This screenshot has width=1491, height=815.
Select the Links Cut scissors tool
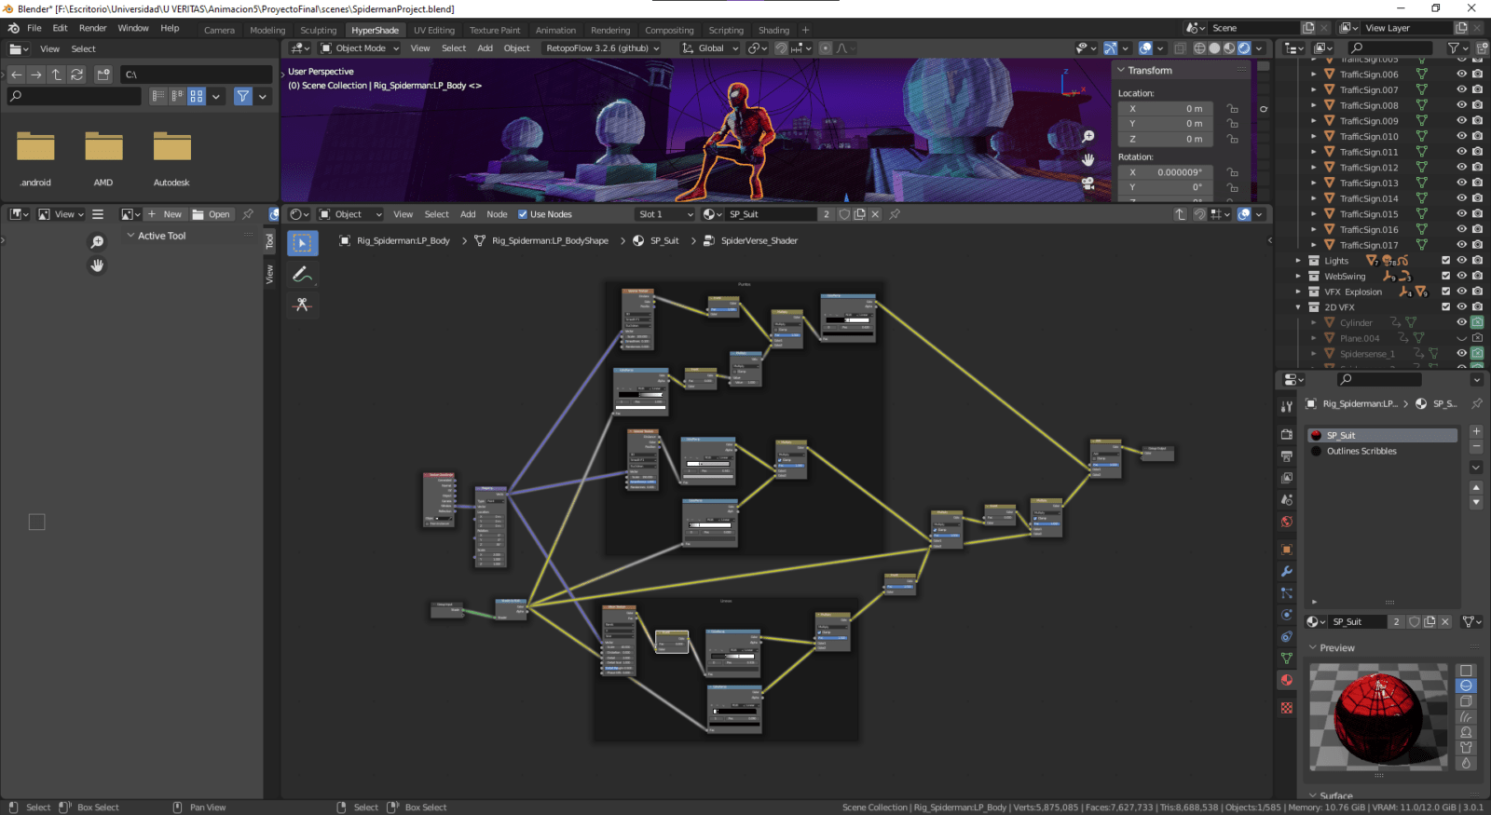[x=302, y=305]
